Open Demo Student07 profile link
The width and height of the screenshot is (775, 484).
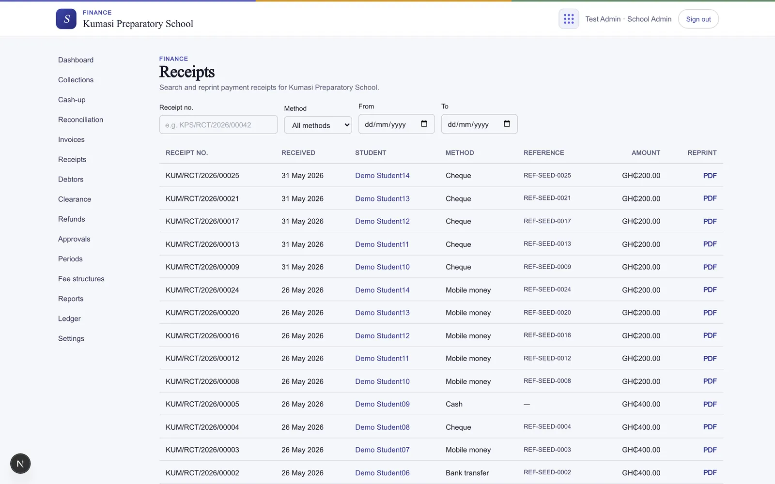[382, 450]
